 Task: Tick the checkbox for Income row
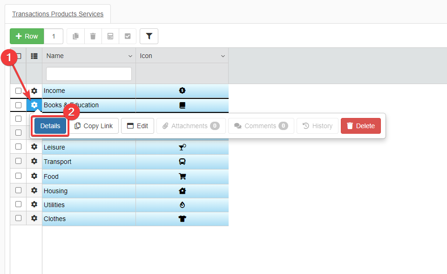click(19, 91)
